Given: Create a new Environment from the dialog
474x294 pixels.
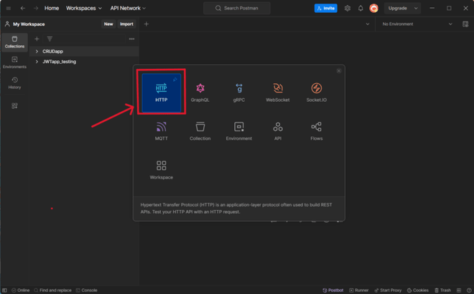Looking at the screenshot, I should point(239,131).
